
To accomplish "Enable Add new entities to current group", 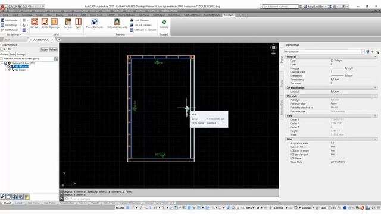I will pos(1,59).
